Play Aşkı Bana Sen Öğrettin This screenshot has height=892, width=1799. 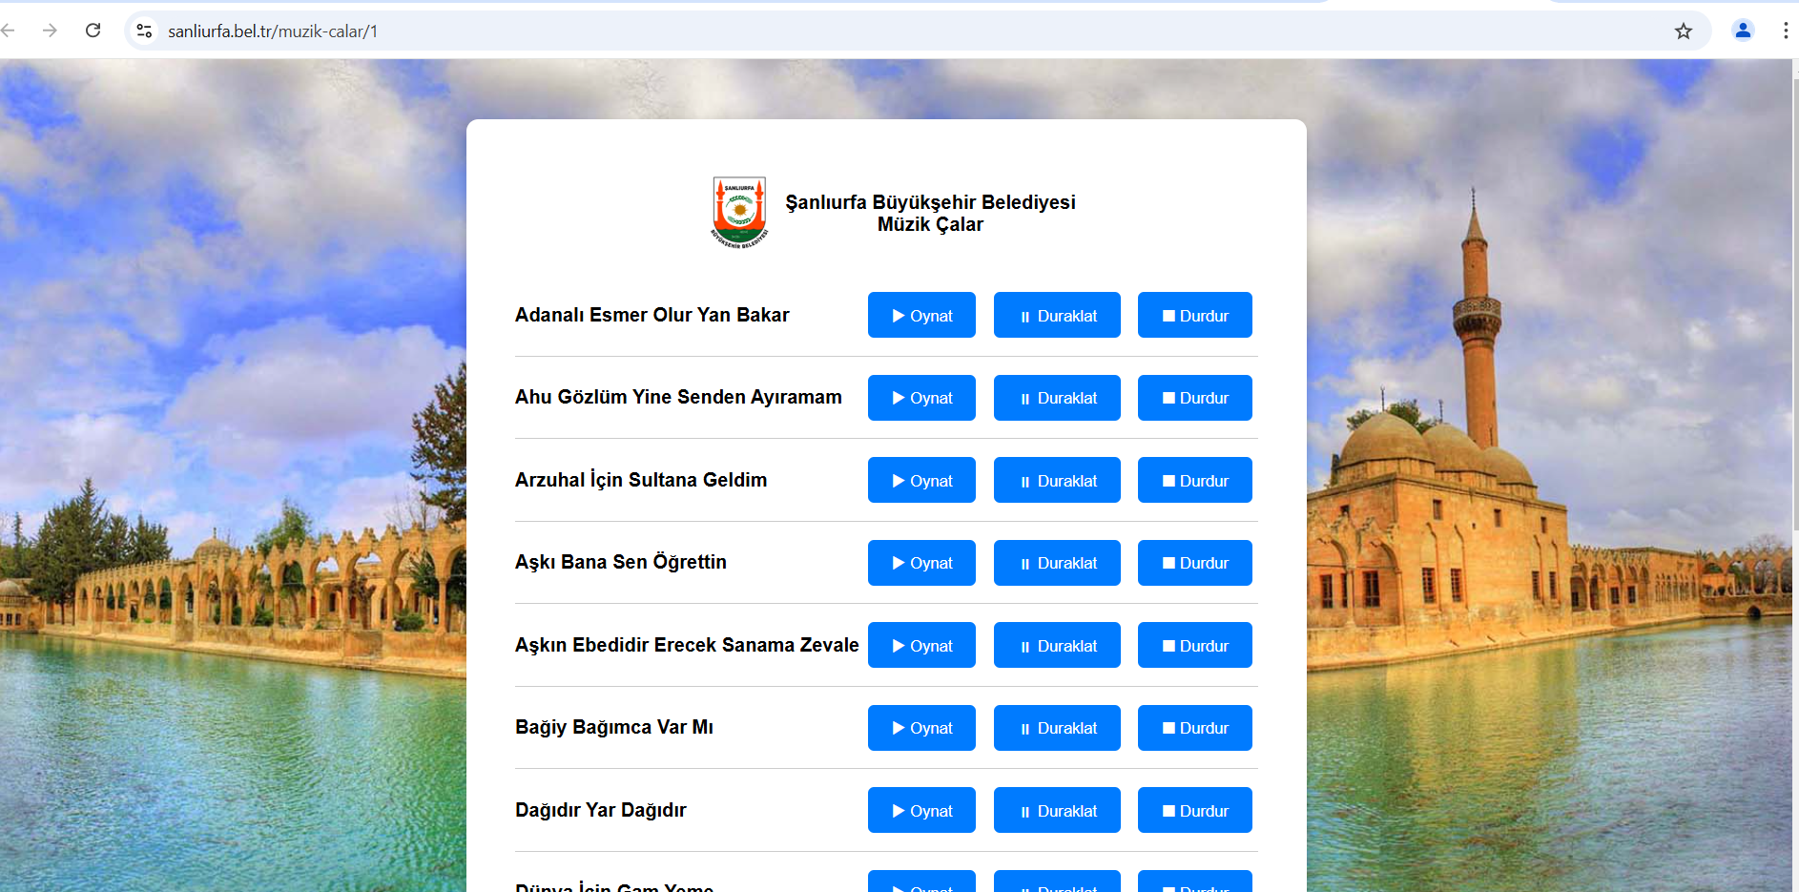point(921,563)
